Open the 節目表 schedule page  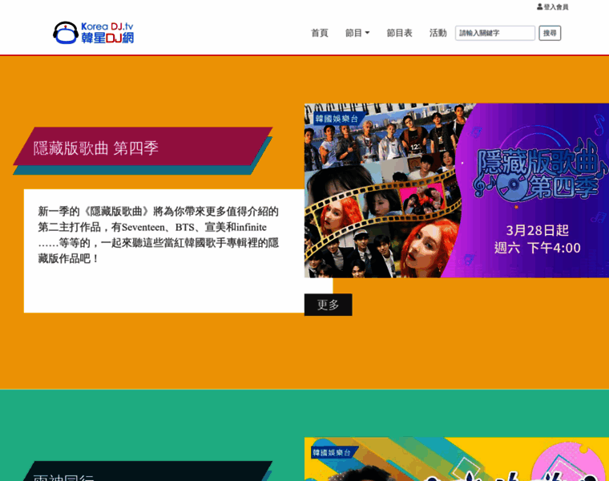click(x=399, y=33)
